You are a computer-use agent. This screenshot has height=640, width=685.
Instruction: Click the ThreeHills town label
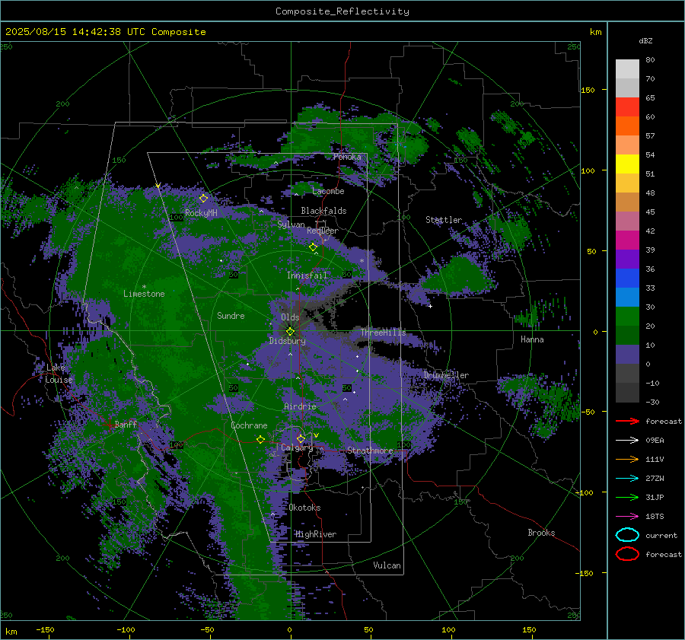(383, 333)
